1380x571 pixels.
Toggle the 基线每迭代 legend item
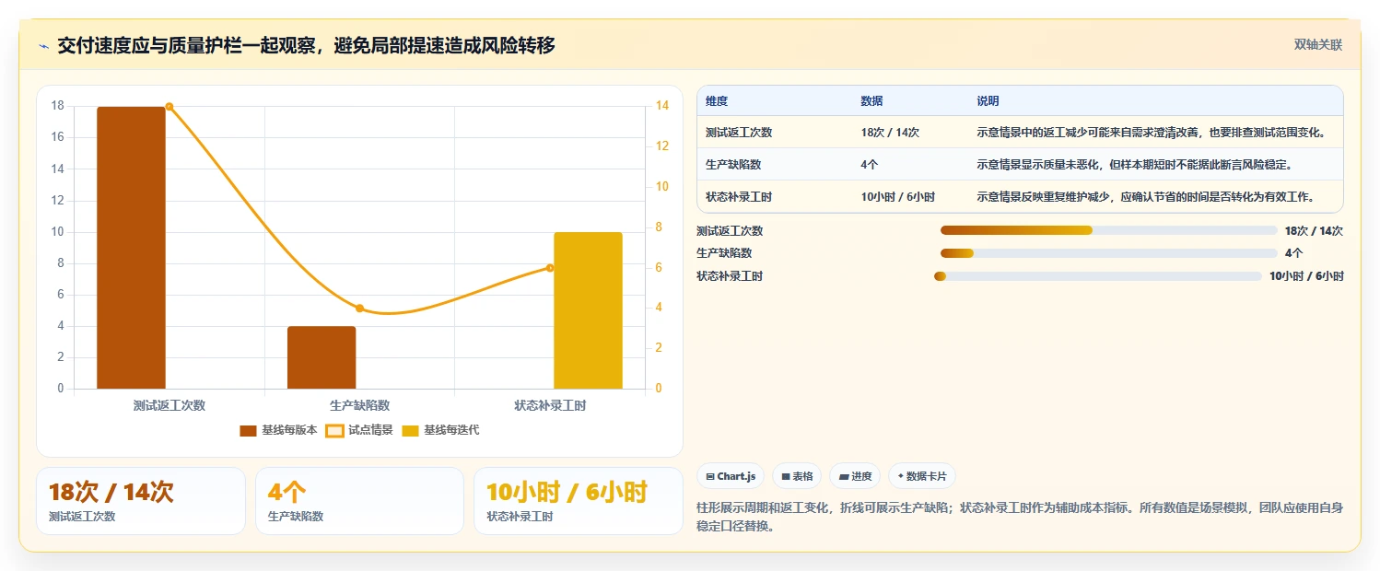[x=440, y=430]
